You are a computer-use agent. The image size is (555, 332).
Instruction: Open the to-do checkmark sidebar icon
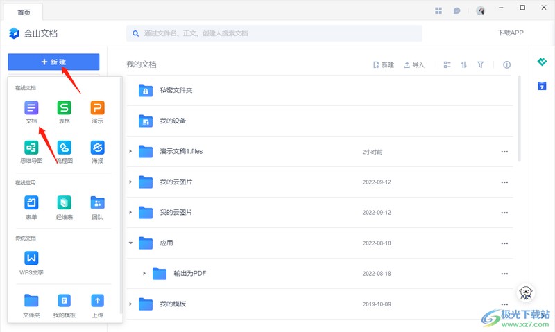tap(542, 62)
